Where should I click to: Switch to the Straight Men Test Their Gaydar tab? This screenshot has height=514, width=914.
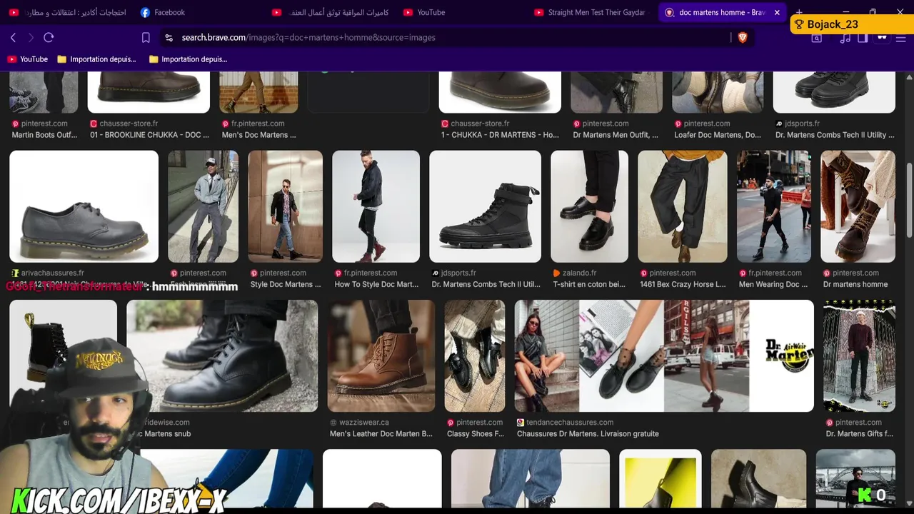(x=590, y=12)
